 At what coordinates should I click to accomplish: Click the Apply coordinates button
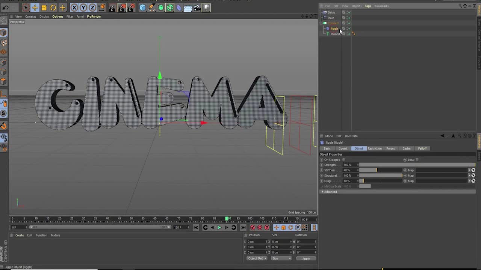pyautogui.click(x=306, y=259)
